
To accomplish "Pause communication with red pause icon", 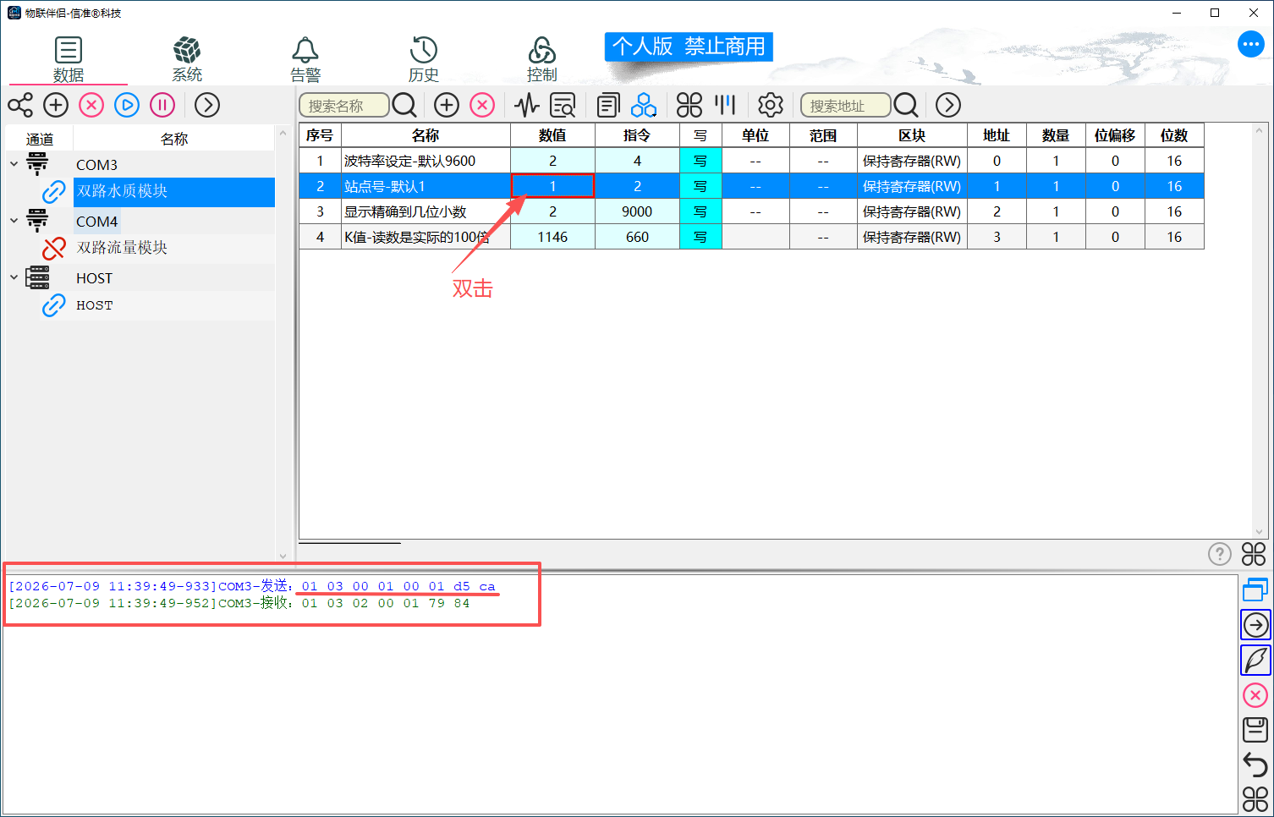I will click(162, 105).
